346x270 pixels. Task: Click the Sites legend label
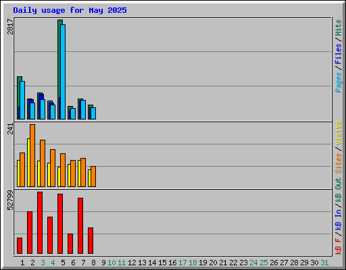(339, 163)
